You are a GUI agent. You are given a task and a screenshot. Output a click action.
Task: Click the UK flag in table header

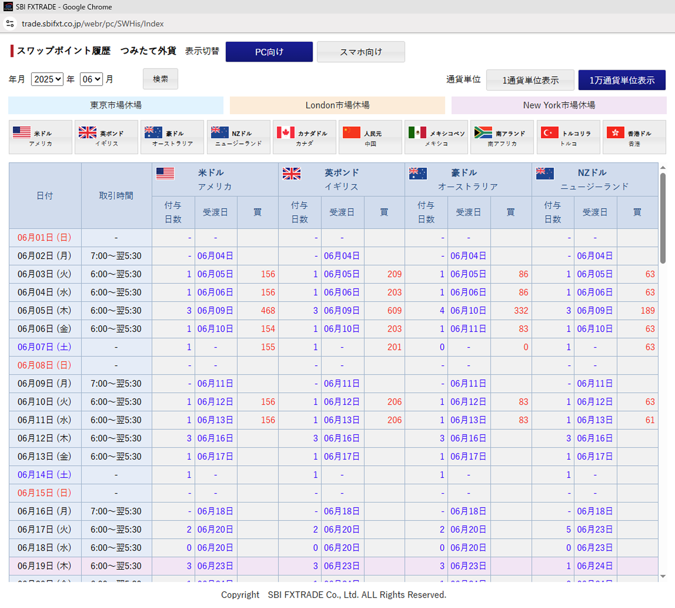[292, 174]
